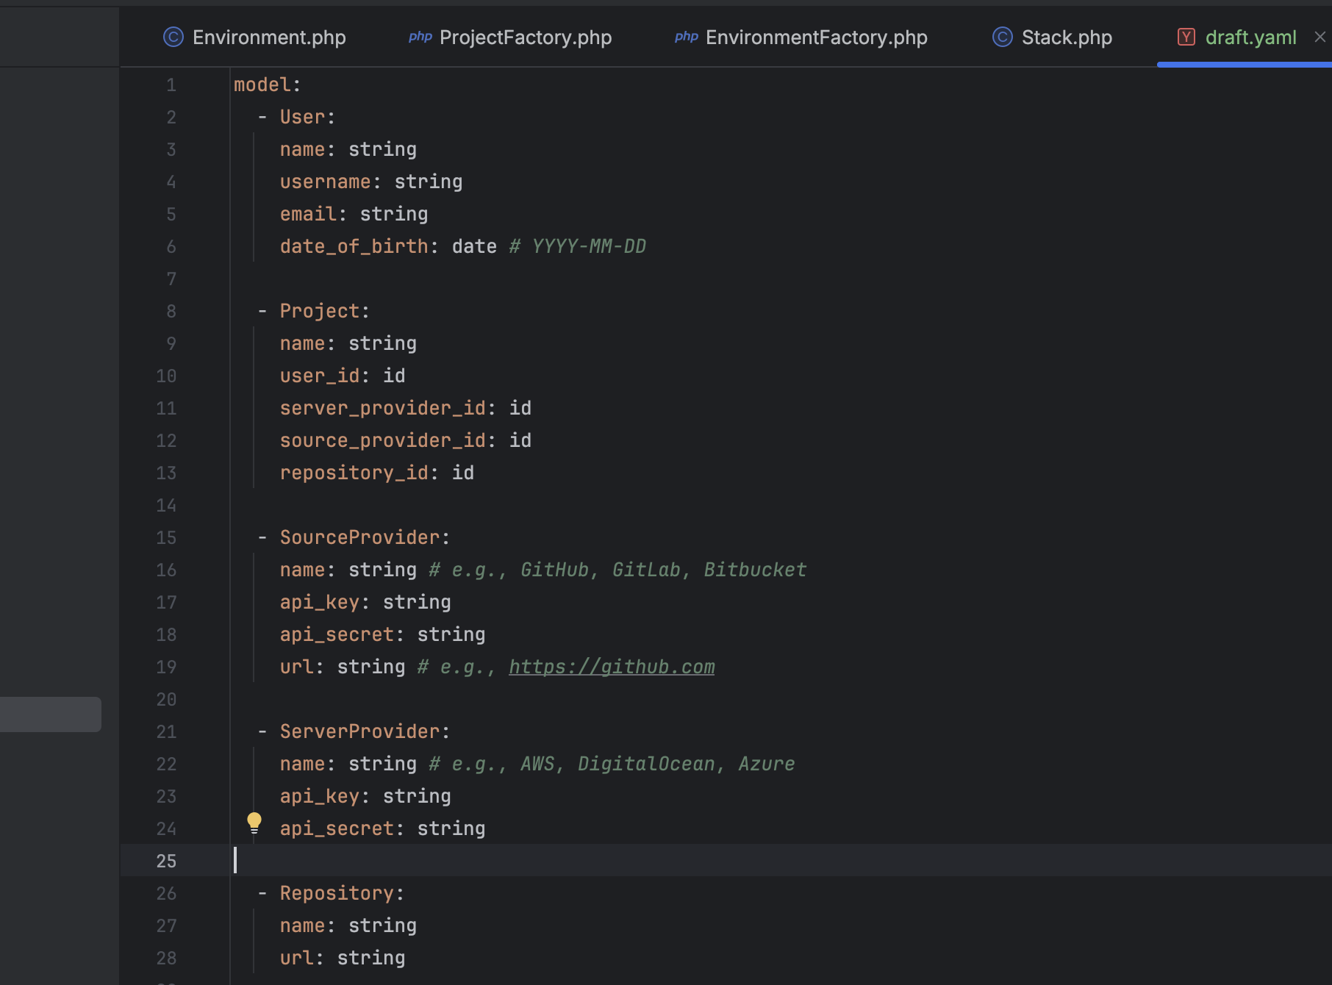Screen dimensions: 1332x985
Task: Click the 'repository_id' key
Action: [354, 473]
